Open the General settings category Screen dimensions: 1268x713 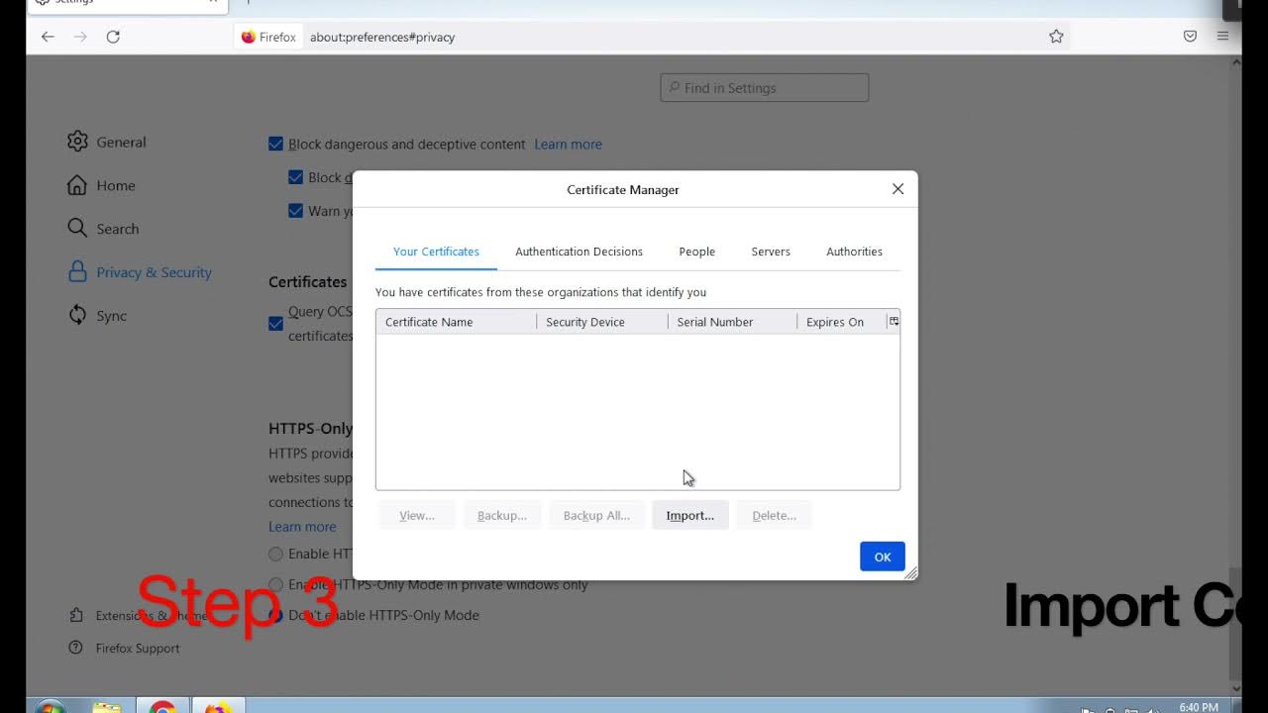[x=121, y=142]
